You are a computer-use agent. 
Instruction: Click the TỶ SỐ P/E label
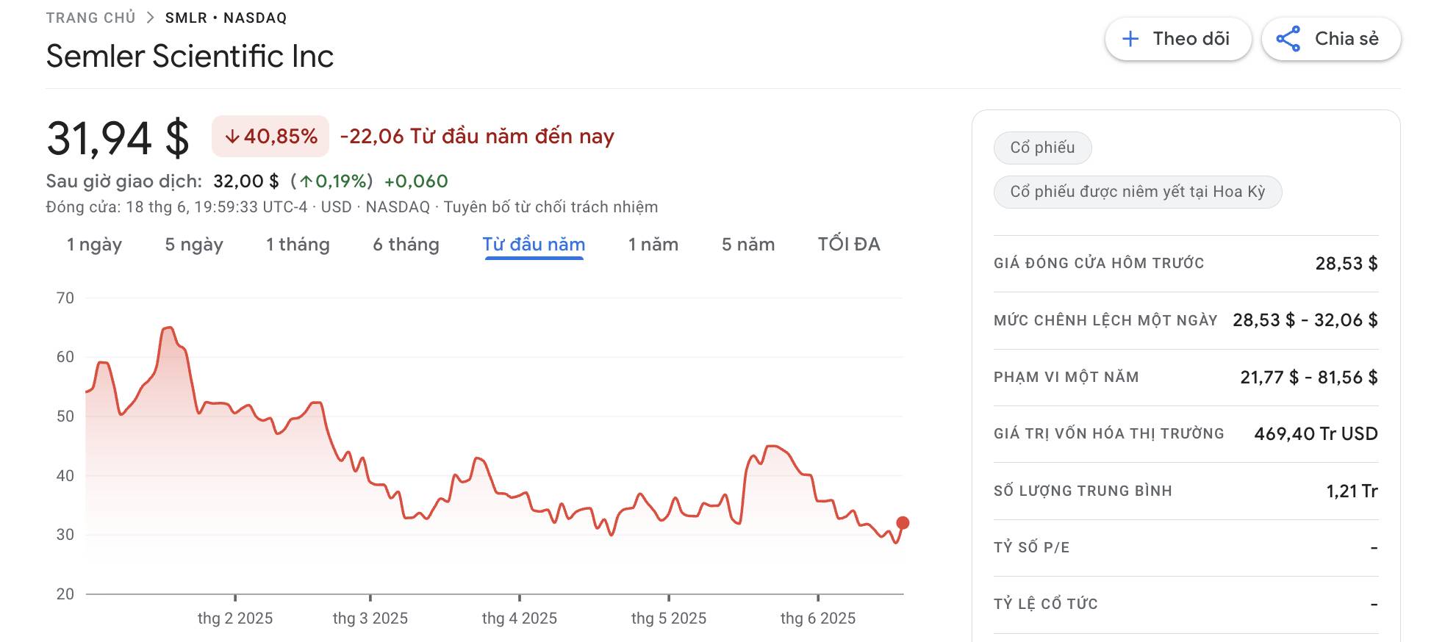tap(1032, 547)
